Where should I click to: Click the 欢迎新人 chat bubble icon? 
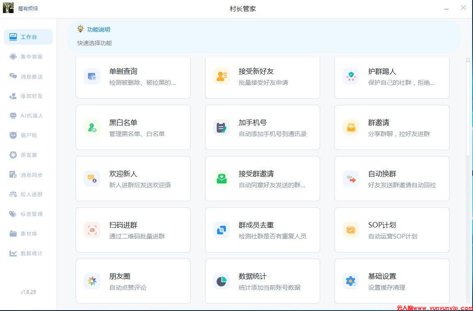[92, 179]
